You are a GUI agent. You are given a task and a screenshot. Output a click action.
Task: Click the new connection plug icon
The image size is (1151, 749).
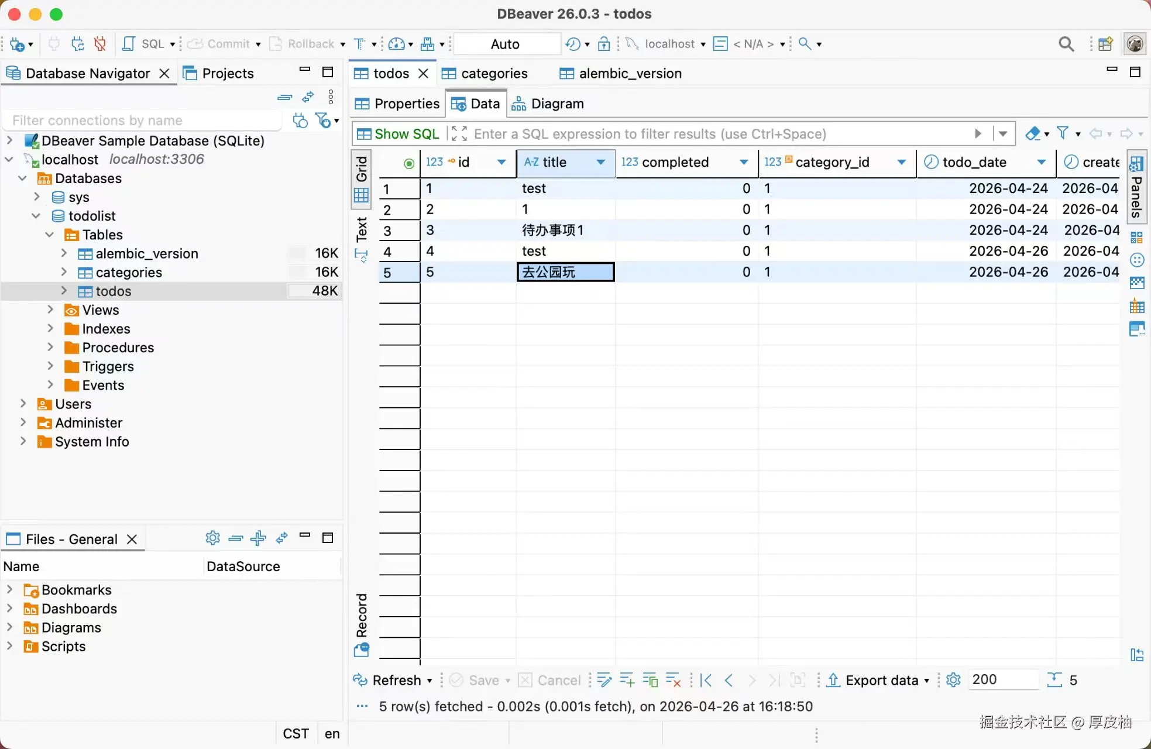click(18, 44)
